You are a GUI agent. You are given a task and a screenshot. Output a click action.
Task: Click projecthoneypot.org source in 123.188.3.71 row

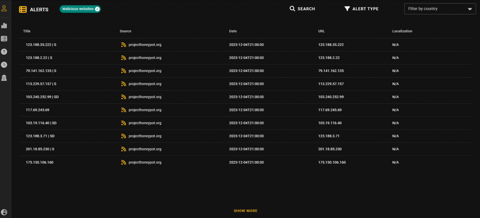click(x=145, y=136)
